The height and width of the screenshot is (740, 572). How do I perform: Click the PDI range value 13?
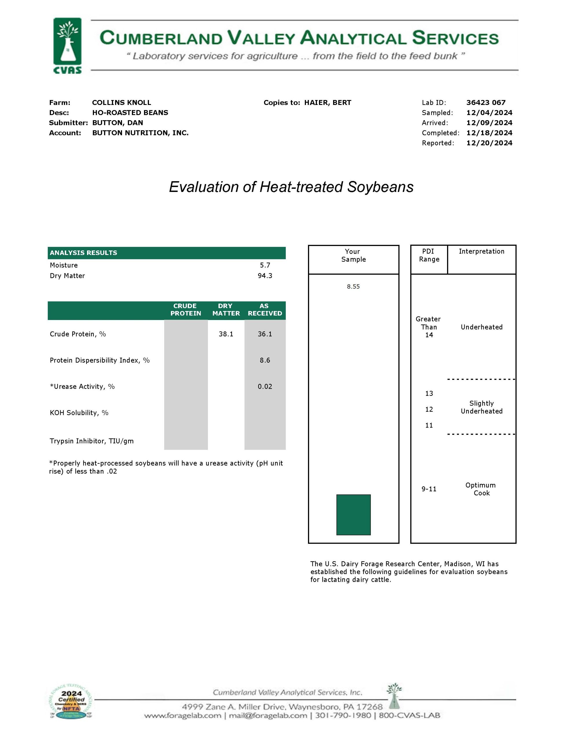(x=429, y=393)
